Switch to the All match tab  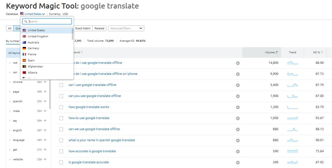pos(10,28)
